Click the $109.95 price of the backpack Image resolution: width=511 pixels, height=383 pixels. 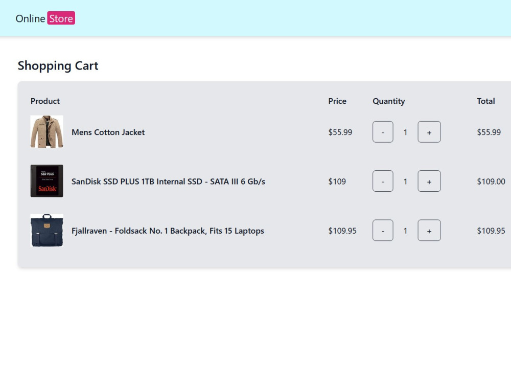click(x=342, y=231)
